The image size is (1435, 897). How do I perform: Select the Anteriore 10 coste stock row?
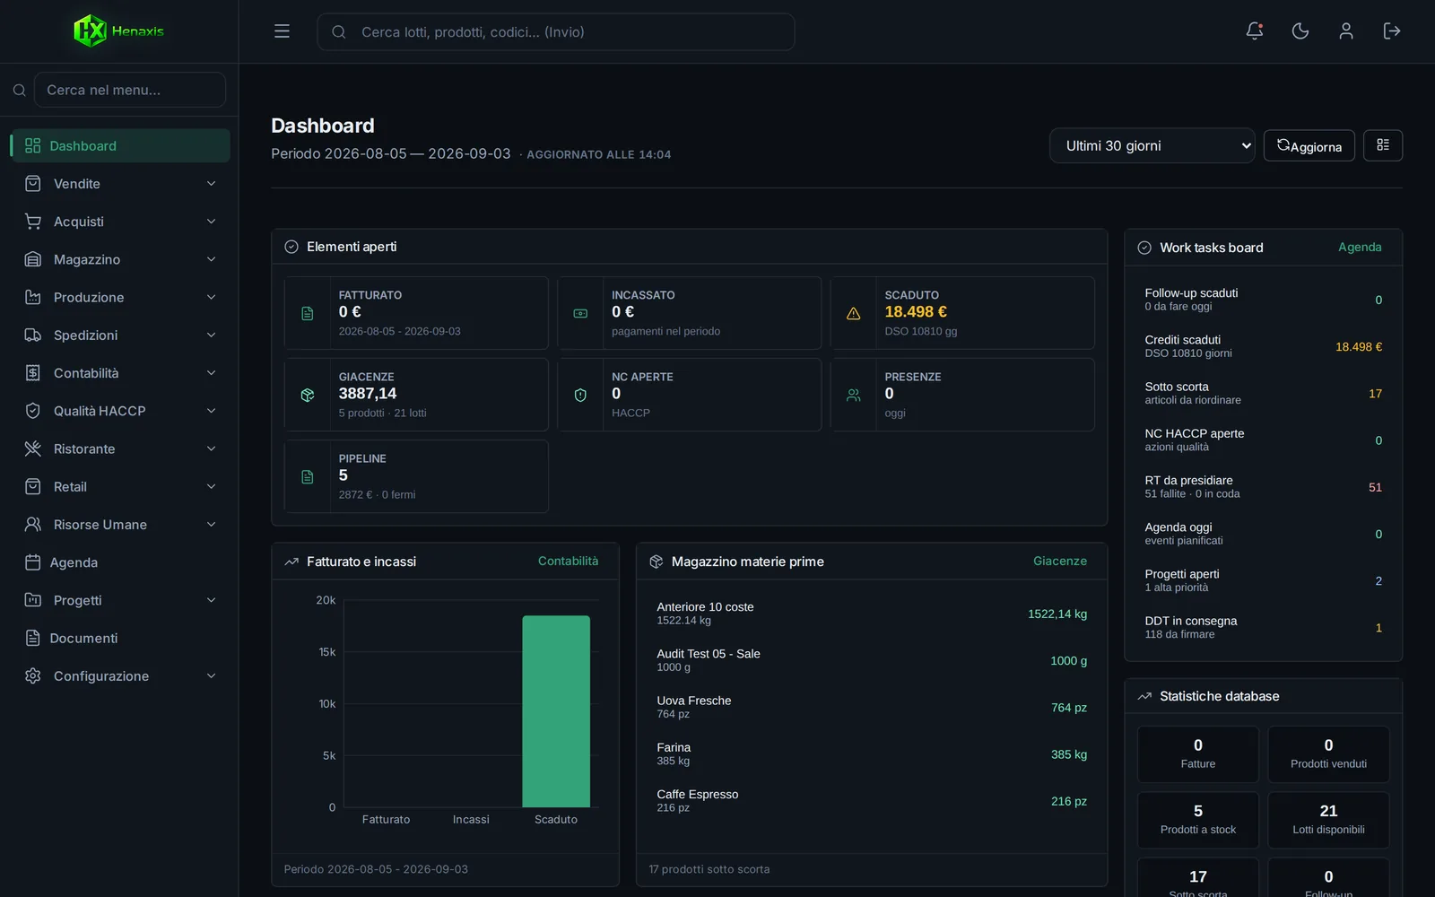pyautogui.click(x=872, y=614)
